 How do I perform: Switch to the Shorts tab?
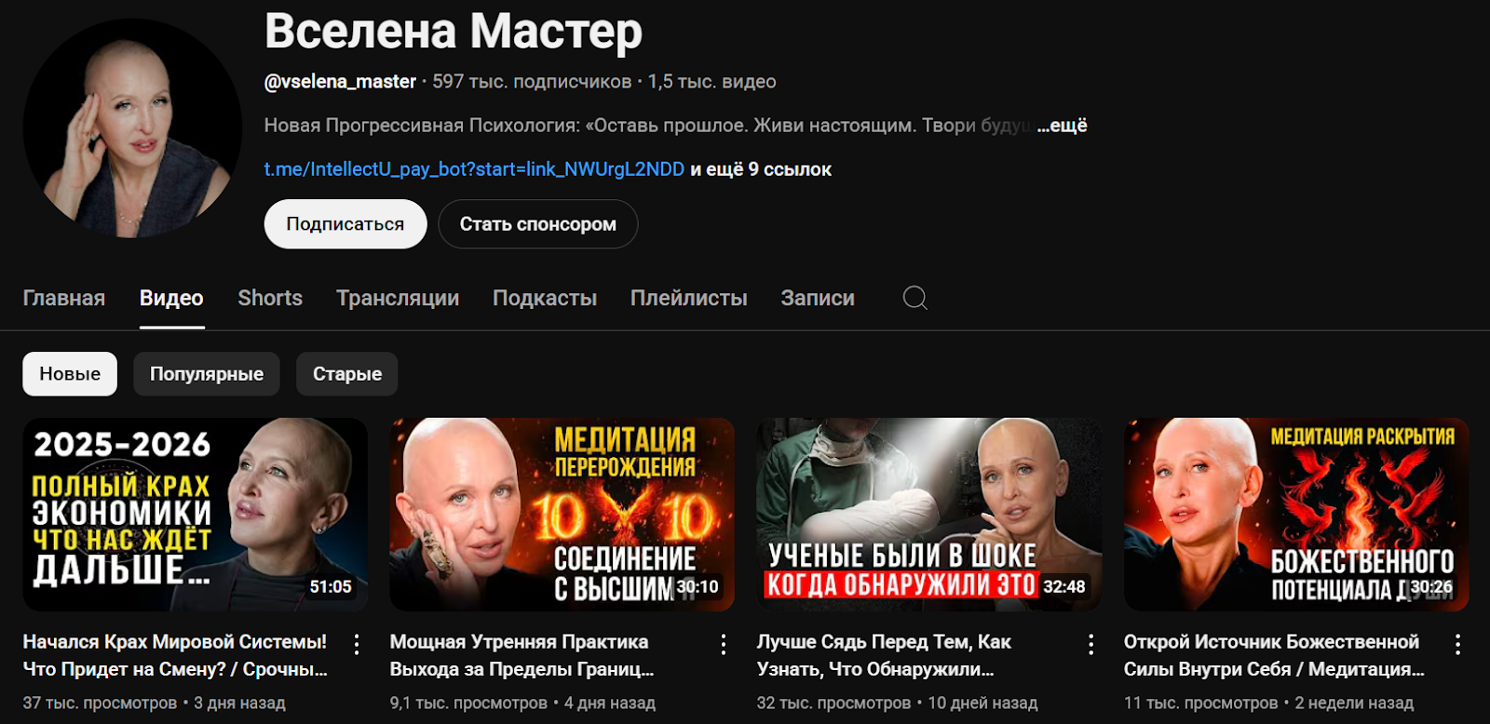270,298
